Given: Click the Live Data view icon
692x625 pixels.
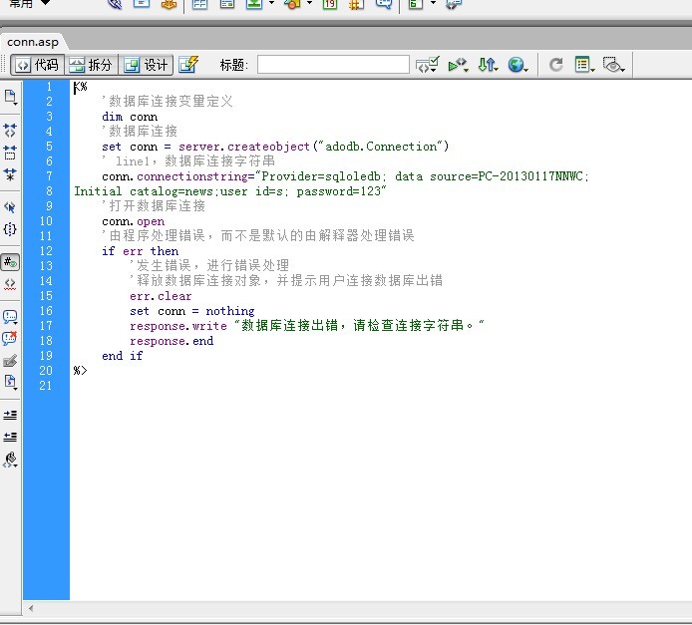Looking at the screenshot, I should [x=188, y=65].
